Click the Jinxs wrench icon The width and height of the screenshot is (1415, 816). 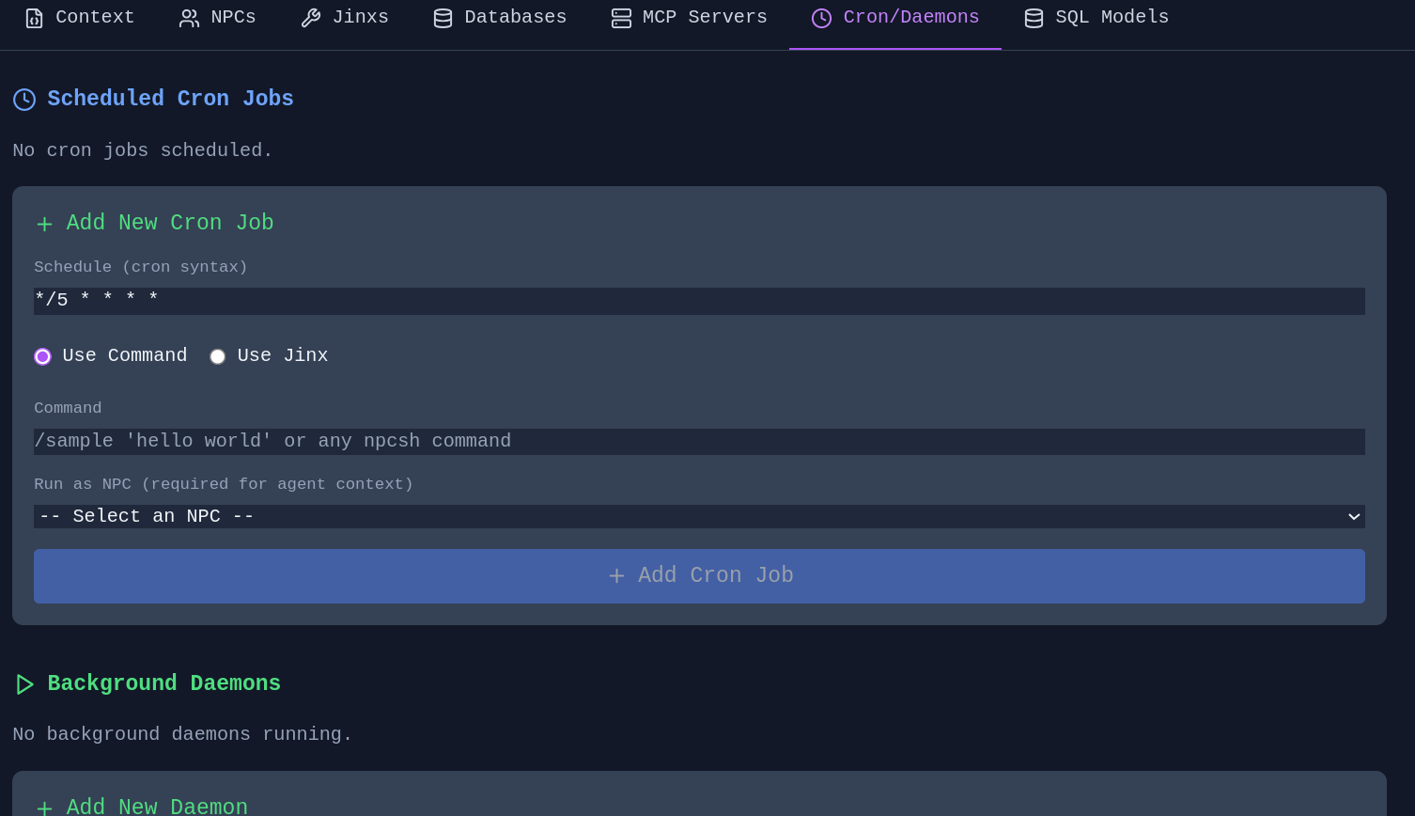pyautogui.click(x=311, y=18)
